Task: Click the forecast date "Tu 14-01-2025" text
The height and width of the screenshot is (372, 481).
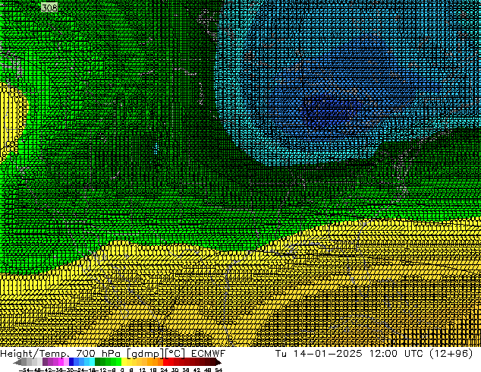Action: click(x=319, y=354)
